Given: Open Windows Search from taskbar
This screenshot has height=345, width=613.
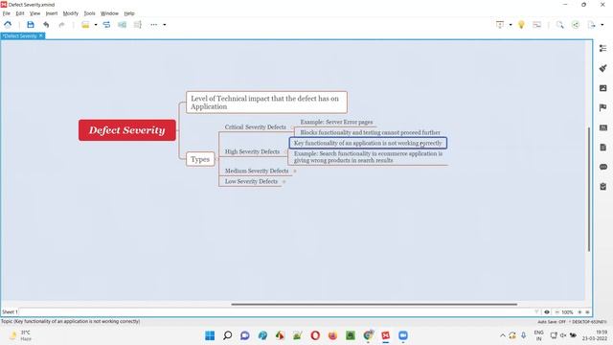Looking at the screenshot, I should coord(227,335).
